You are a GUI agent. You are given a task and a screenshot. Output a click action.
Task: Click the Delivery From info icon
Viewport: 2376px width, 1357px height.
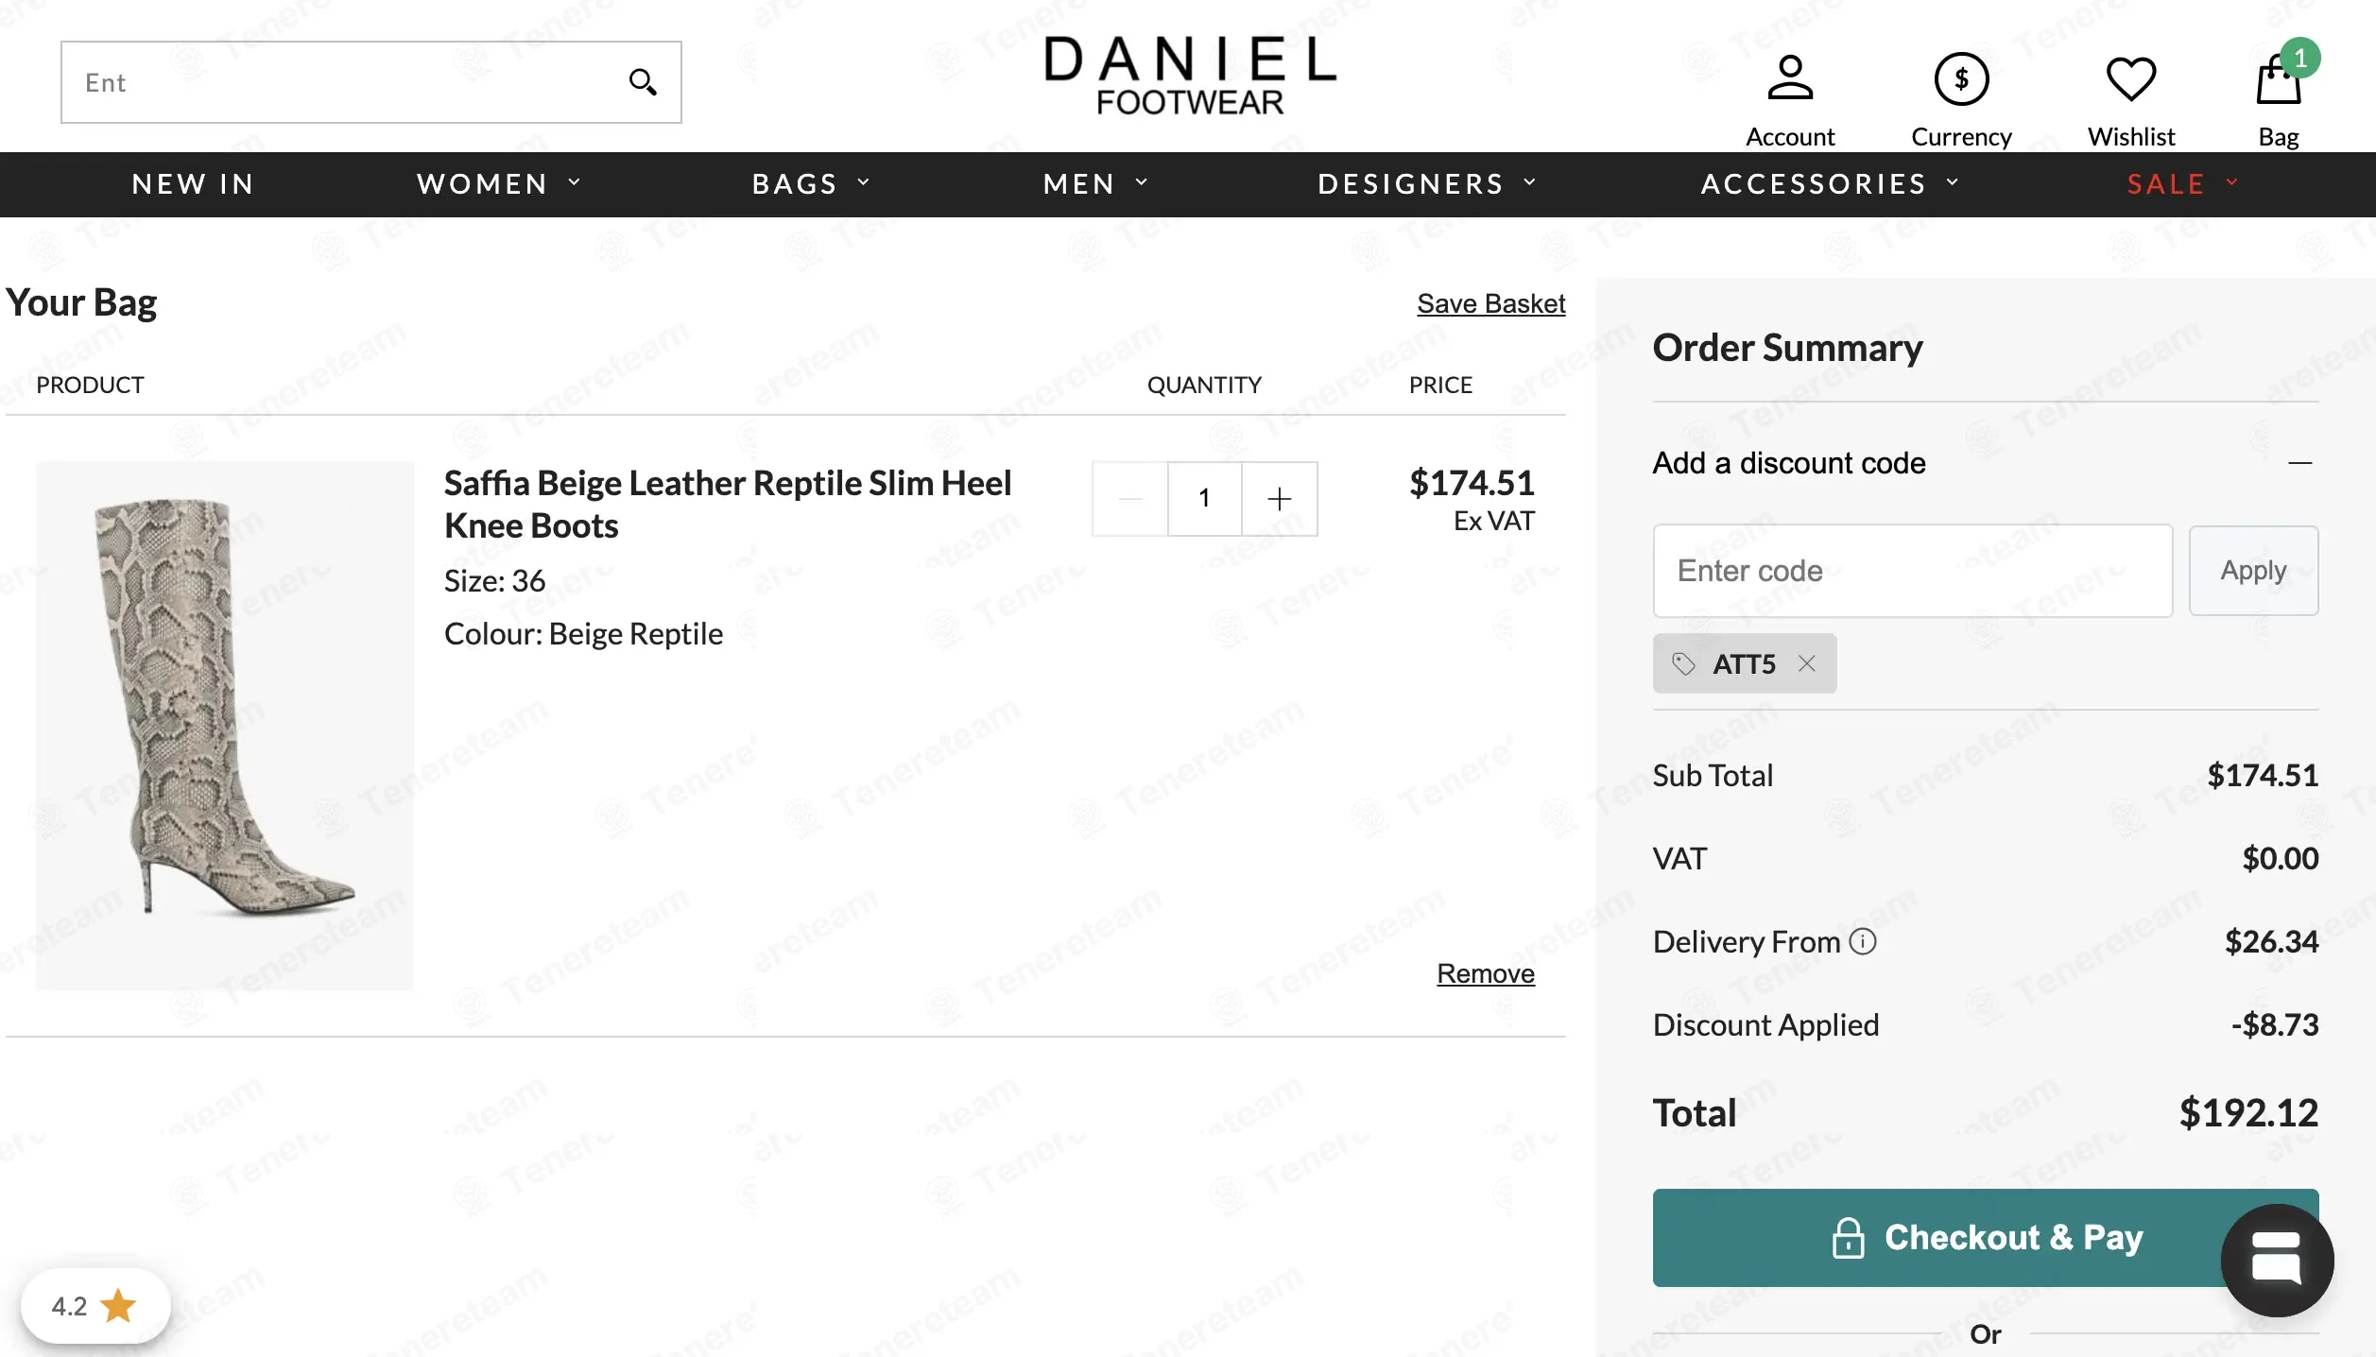[1863, 941]
